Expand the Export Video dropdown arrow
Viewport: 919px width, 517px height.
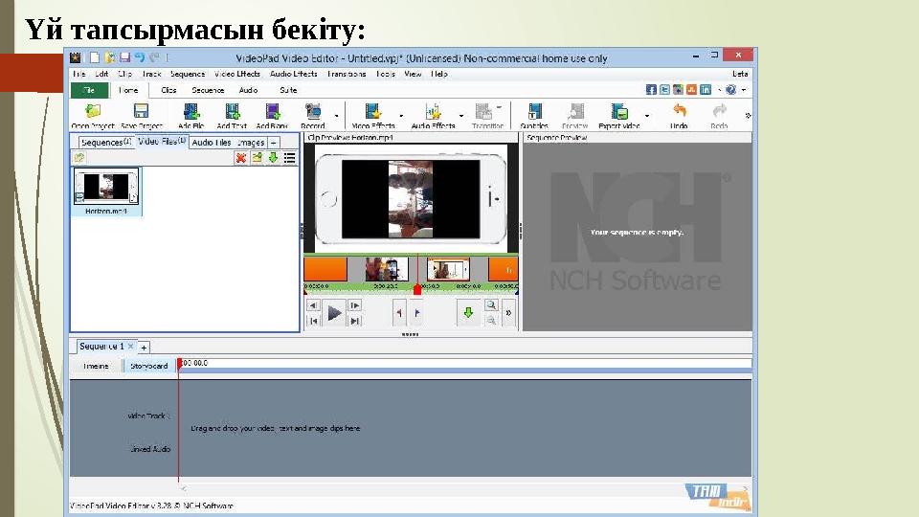tap(647, 116)
